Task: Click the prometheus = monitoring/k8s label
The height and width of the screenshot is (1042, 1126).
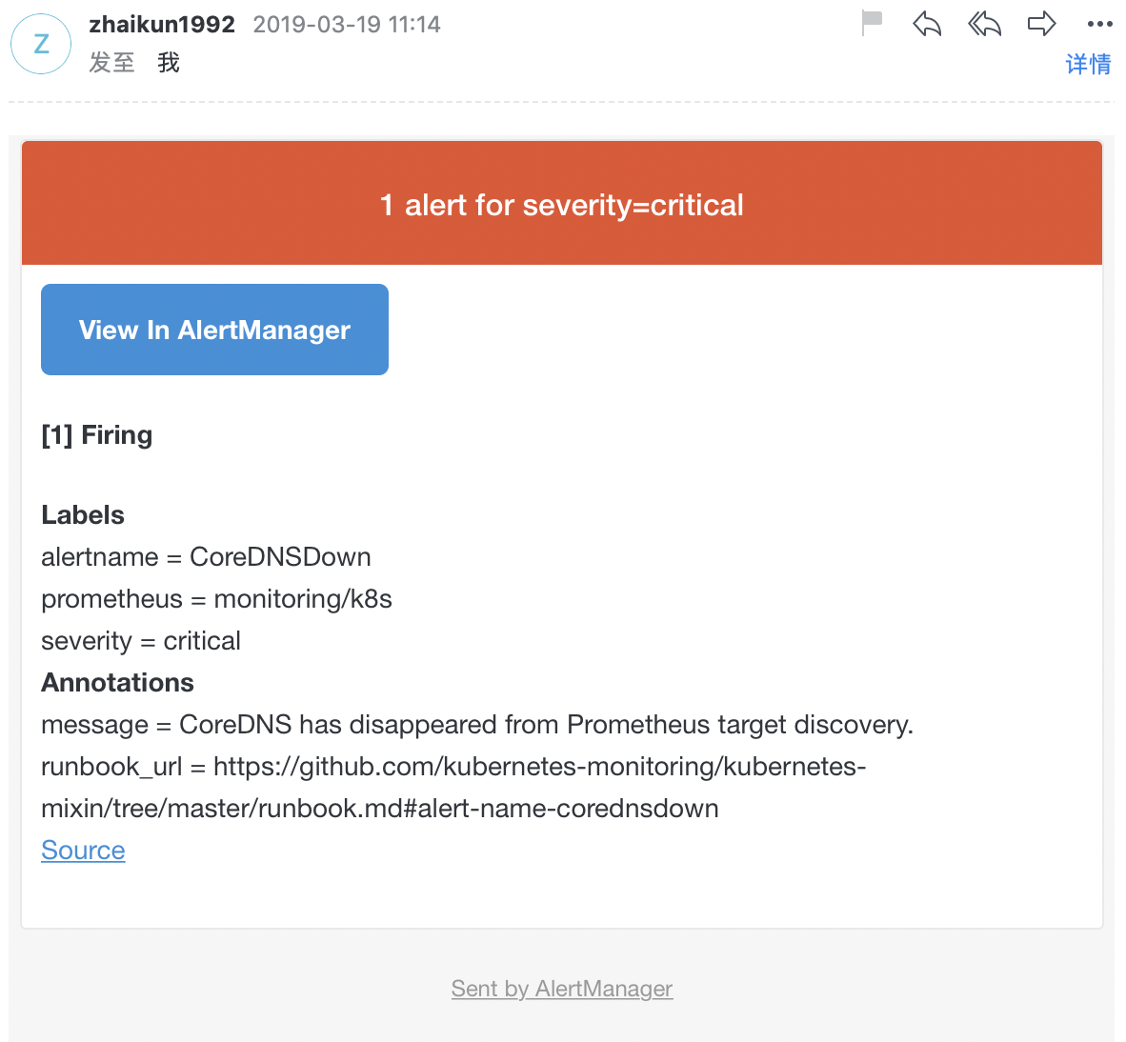Action: [216, 598]
